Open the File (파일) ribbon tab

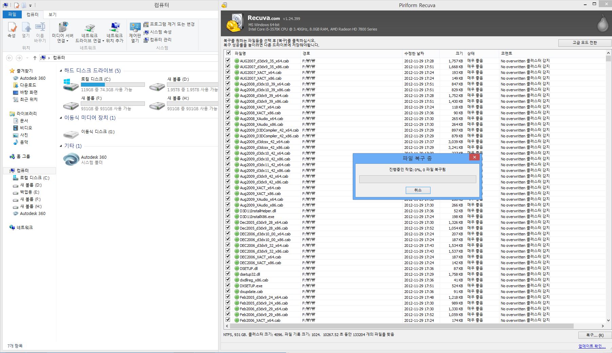click(x=12, y=14)
